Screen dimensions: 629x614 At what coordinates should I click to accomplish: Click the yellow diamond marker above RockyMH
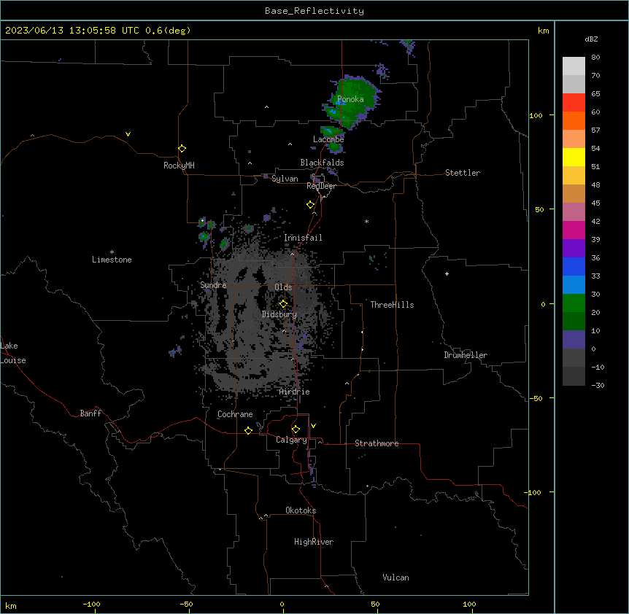182,149
